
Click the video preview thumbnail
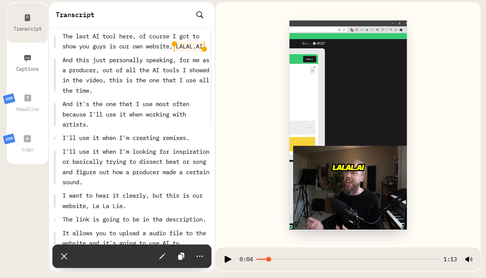coord(348,125)
